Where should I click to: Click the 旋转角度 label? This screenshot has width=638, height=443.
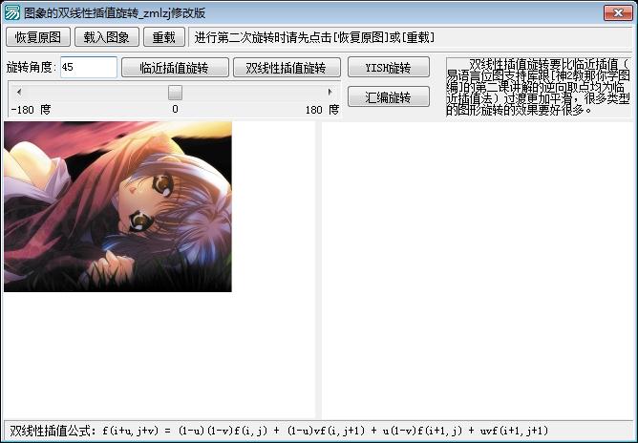pyautogui.click(x=32, y=67)
